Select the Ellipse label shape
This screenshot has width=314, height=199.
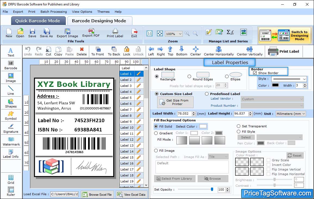tap(227, 77)
